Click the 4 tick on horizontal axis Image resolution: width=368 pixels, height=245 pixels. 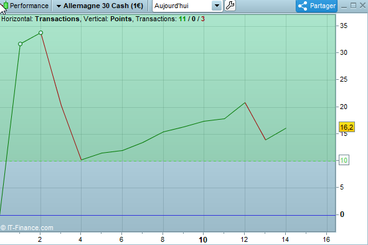80,239
